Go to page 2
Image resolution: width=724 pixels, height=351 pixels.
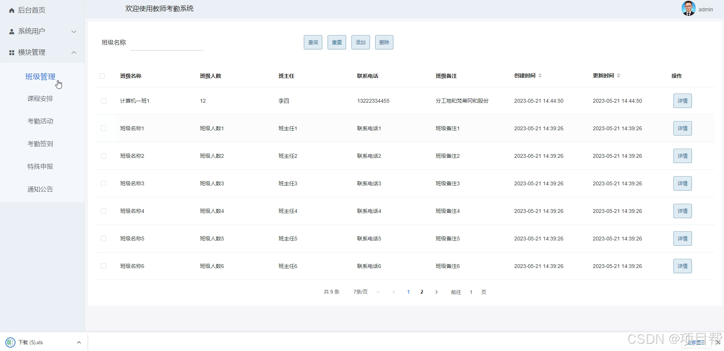click(x=422, y=292)
